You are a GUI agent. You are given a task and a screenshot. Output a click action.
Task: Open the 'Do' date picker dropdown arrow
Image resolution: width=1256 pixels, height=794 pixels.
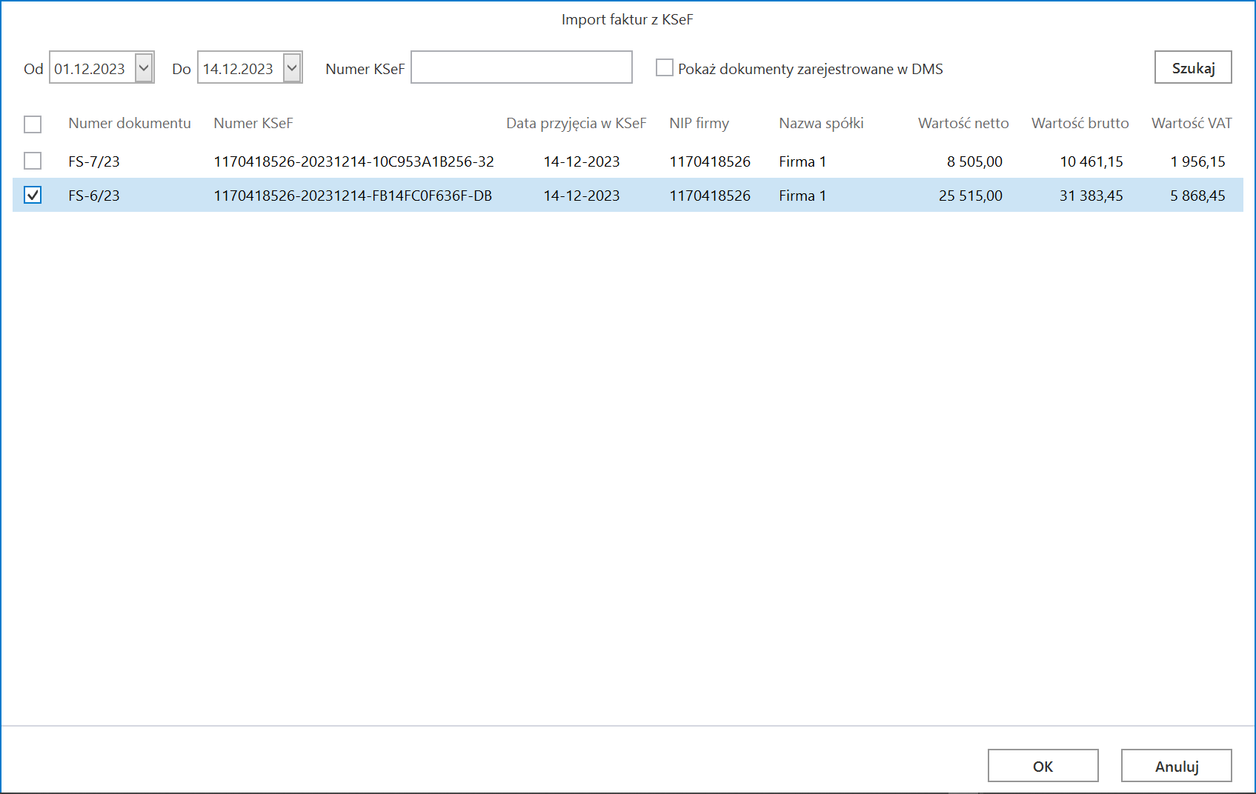[292, 68]
